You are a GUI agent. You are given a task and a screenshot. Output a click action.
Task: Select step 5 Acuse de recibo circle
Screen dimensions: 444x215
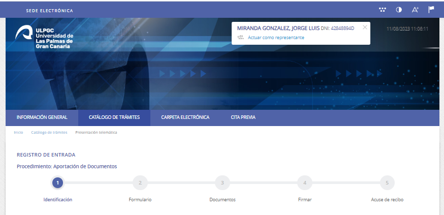387,182
